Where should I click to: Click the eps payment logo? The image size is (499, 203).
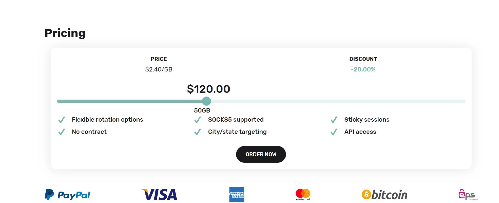[468, 195]
